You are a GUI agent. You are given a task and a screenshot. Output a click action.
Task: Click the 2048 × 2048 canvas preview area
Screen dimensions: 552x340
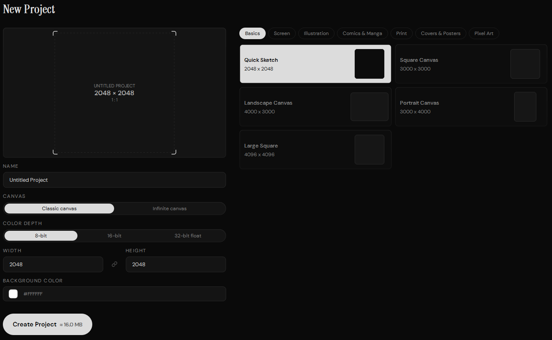coord(115,93)
